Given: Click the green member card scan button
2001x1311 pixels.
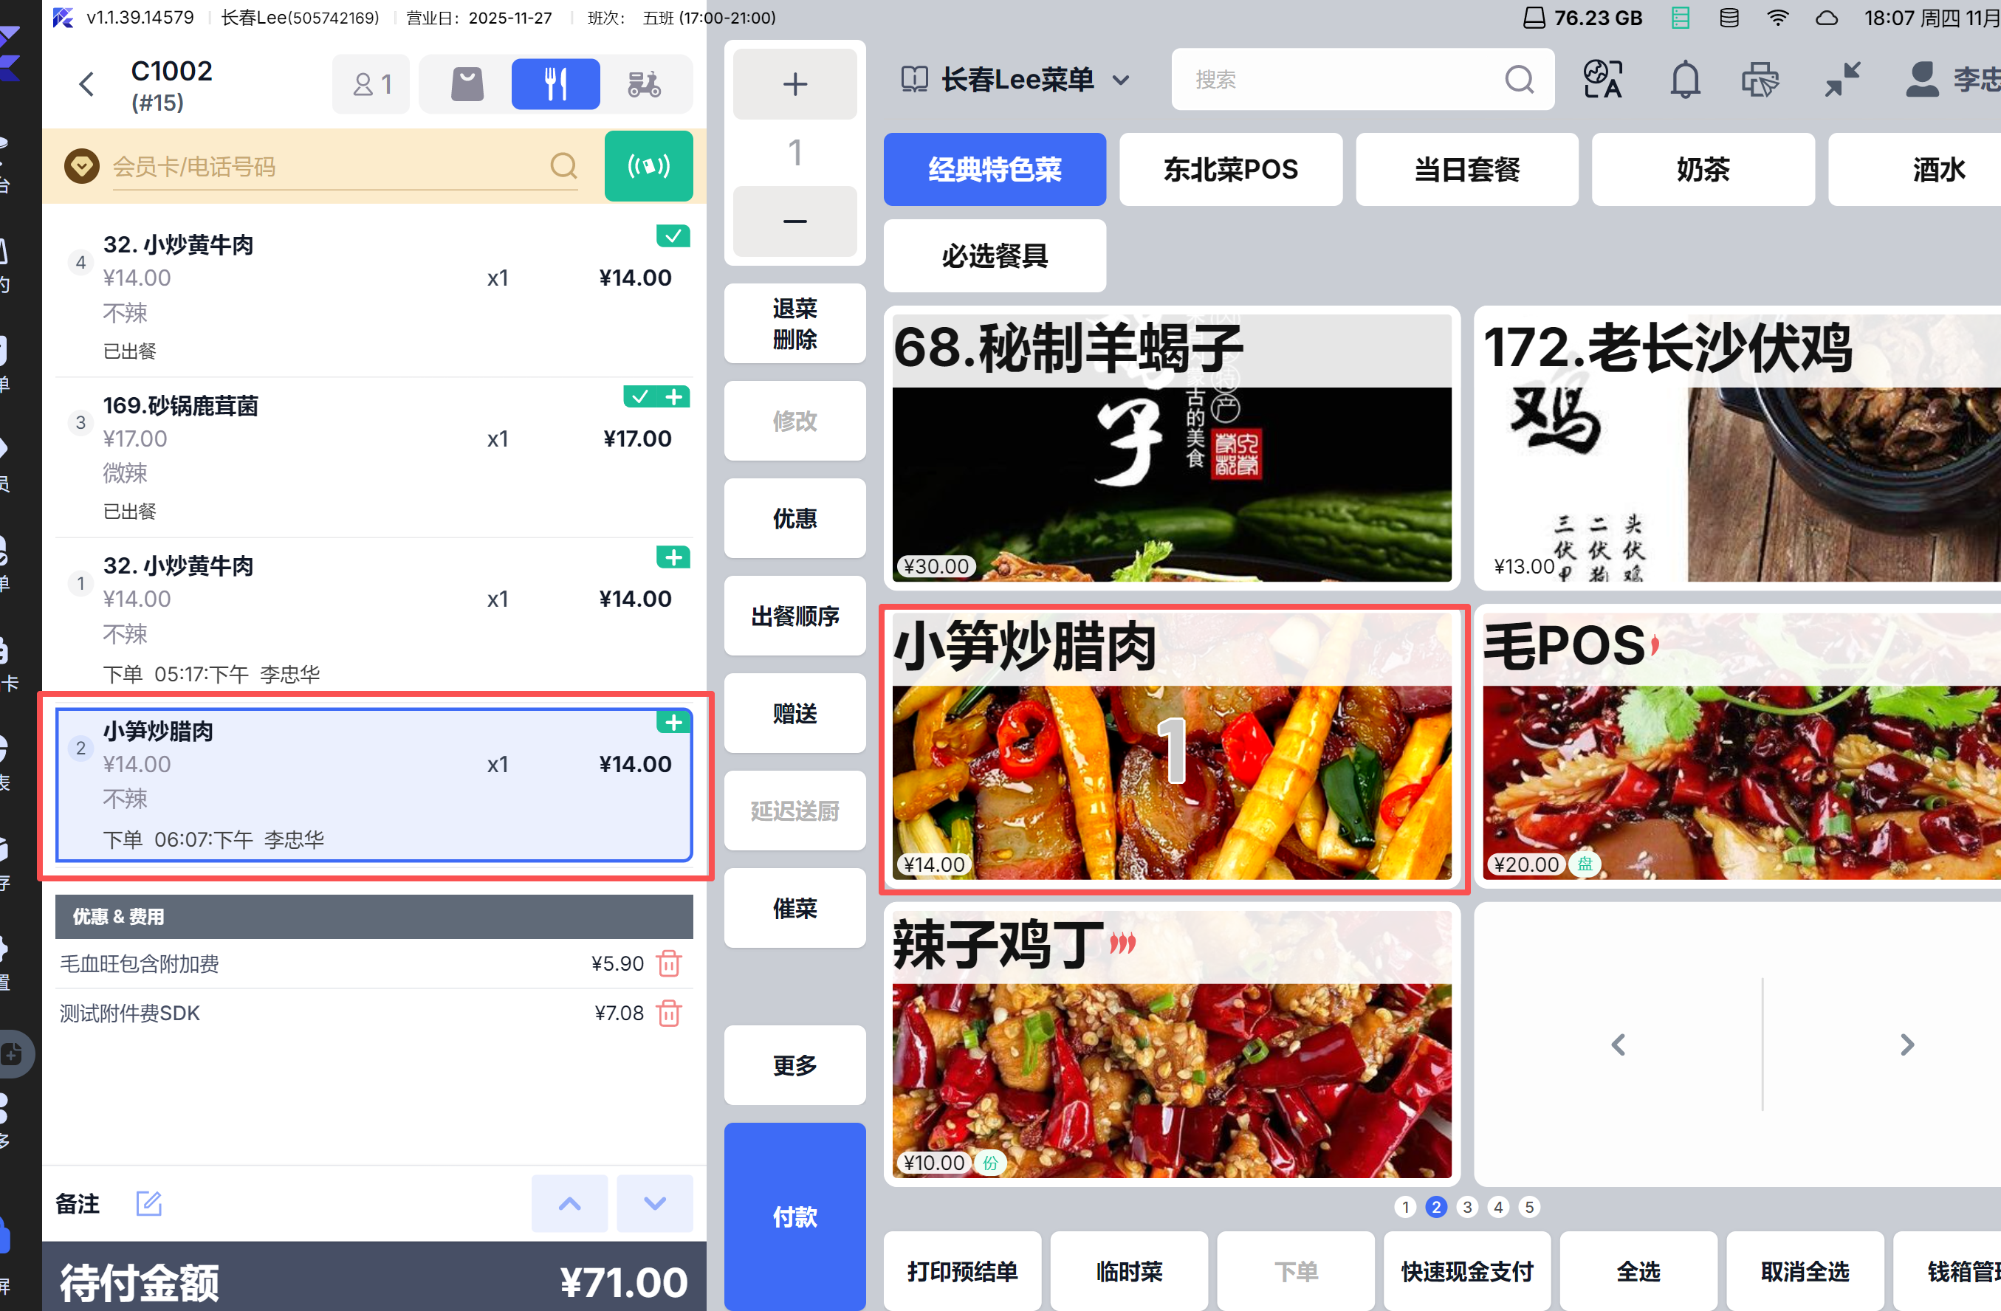Looking at the screenshot, I should click(x=648, y=166).
